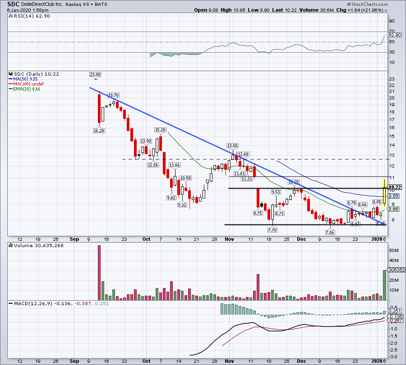This screenshot has height=365, width=406.
Task: Click the 9.32 low price callout
Action: pyautogui.click(x=182, y=205)
